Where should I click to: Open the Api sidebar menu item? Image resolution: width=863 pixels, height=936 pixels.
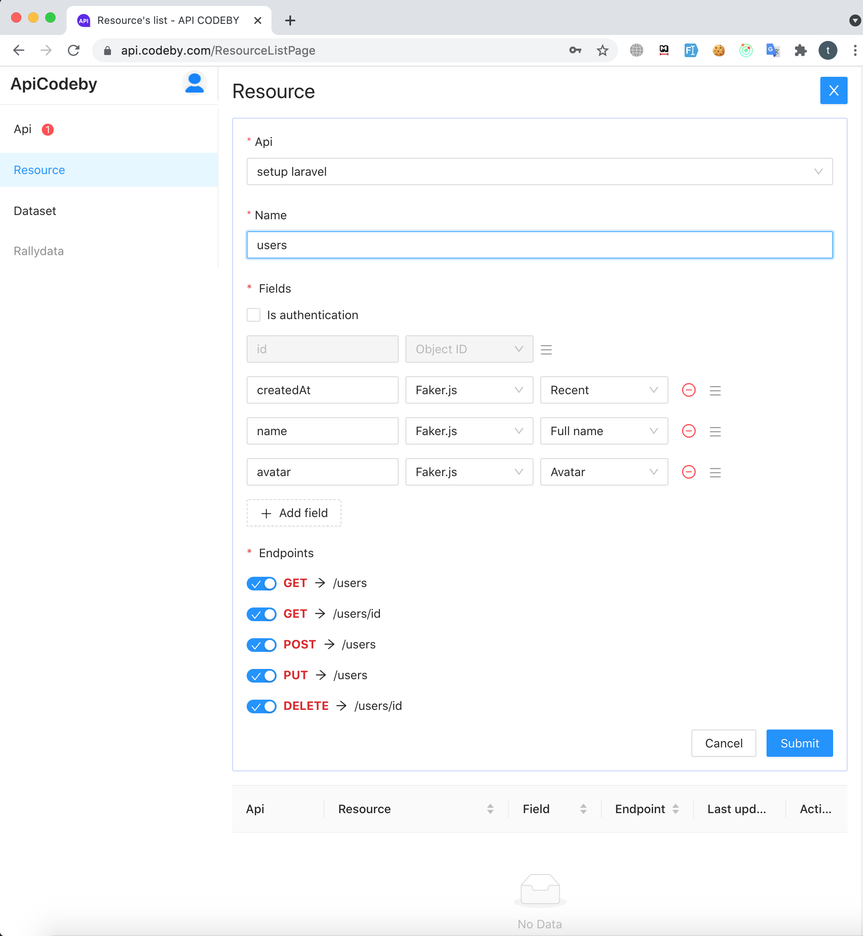[23, 129]
